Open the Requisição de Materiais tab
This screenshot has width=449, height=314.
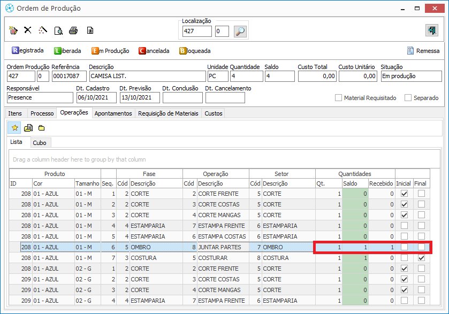pos(168,113)
